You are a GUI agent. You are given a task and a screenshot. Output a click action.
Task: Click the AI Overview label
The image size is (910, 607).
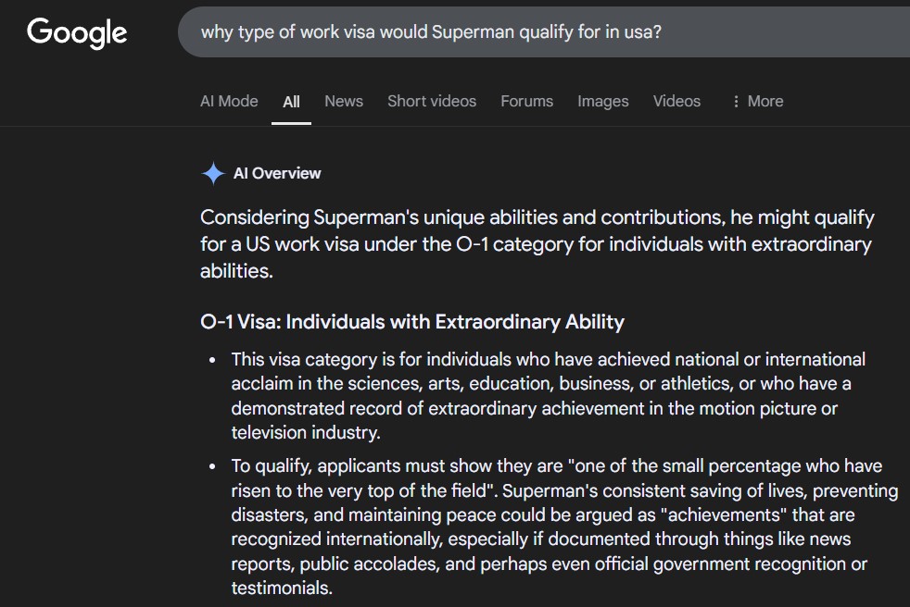click(x=277, y=173)
